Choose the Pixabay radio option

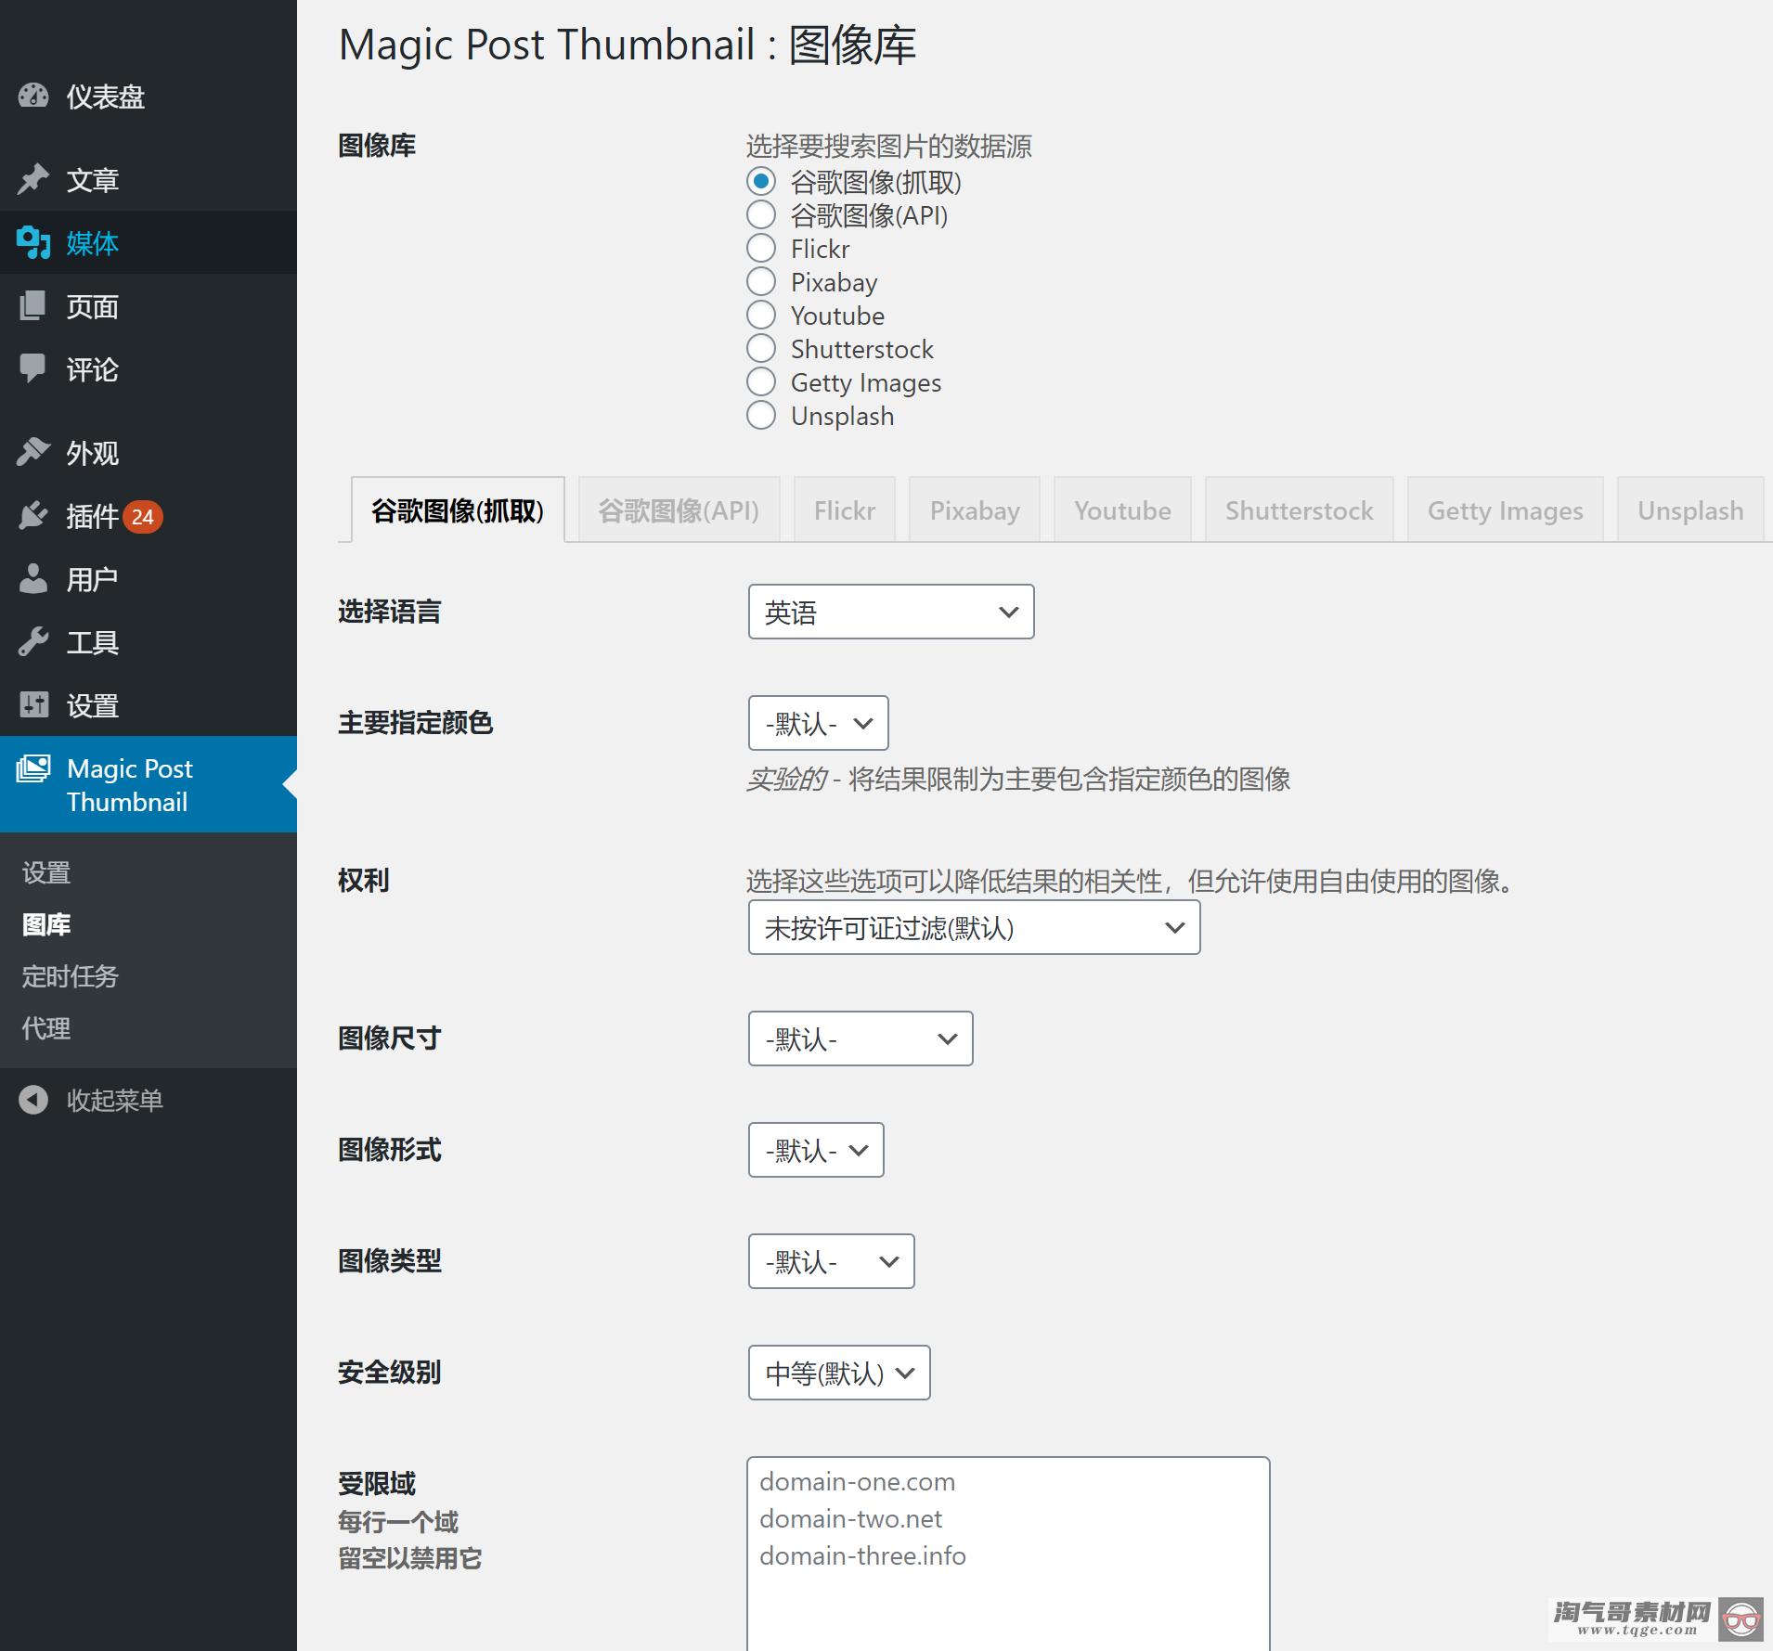761,281
